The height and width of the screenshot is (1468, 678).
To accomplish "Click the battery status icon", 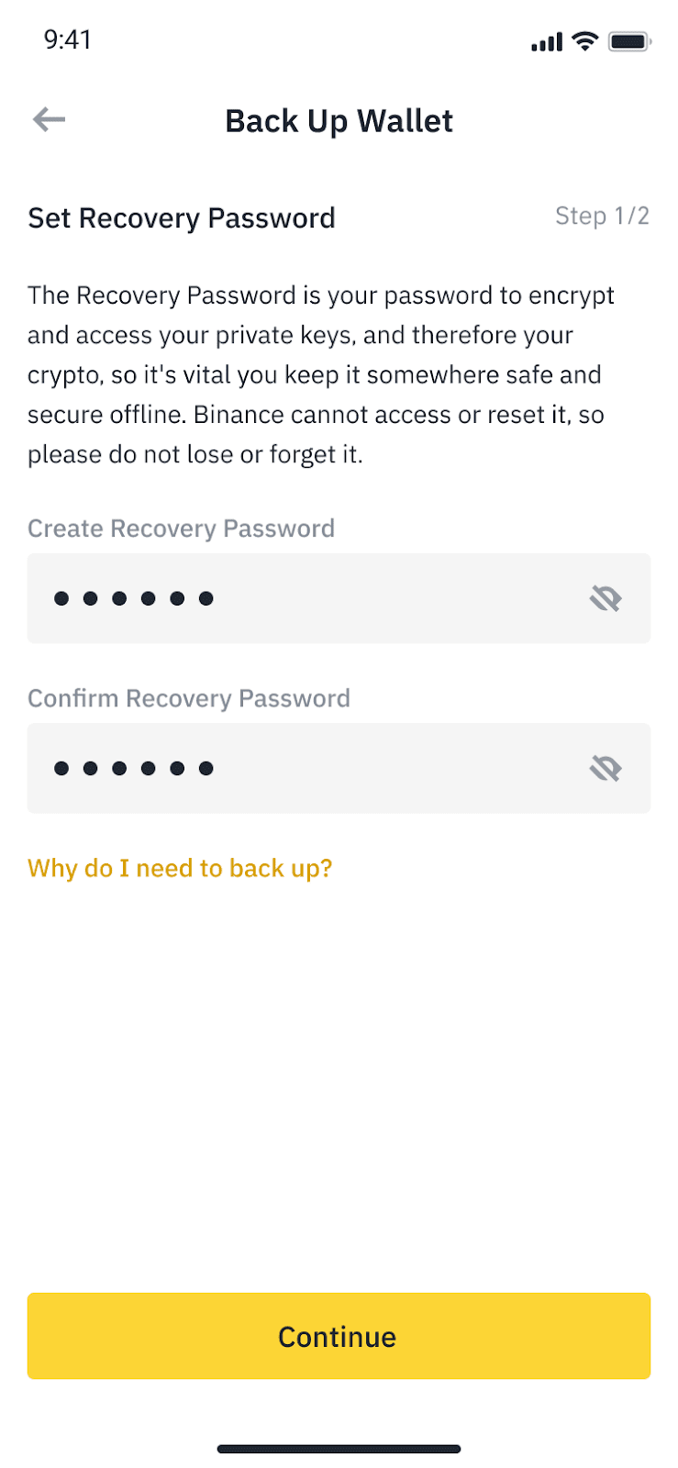I will 629,41.
